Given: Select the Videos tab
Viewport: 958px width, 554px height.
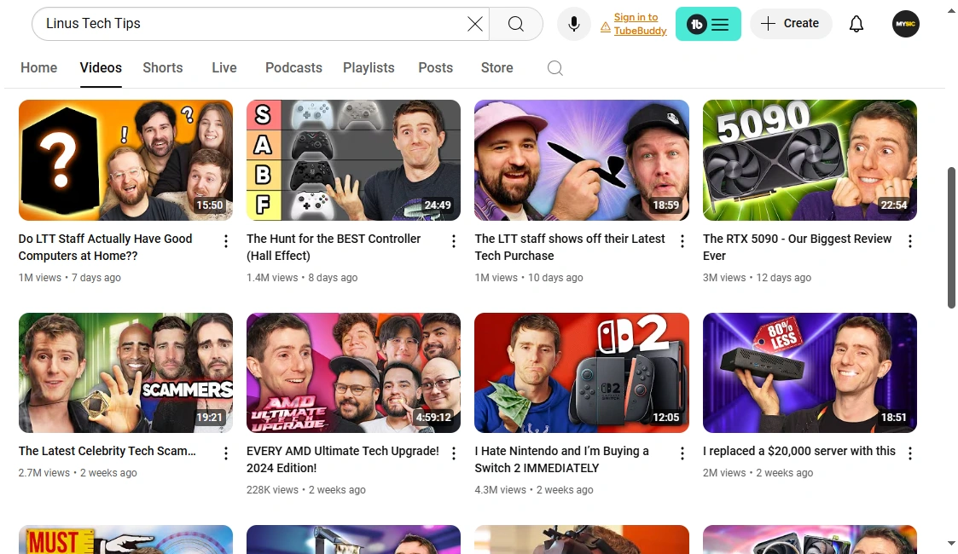Looking at the screenshot, I should tap(101, 67).
